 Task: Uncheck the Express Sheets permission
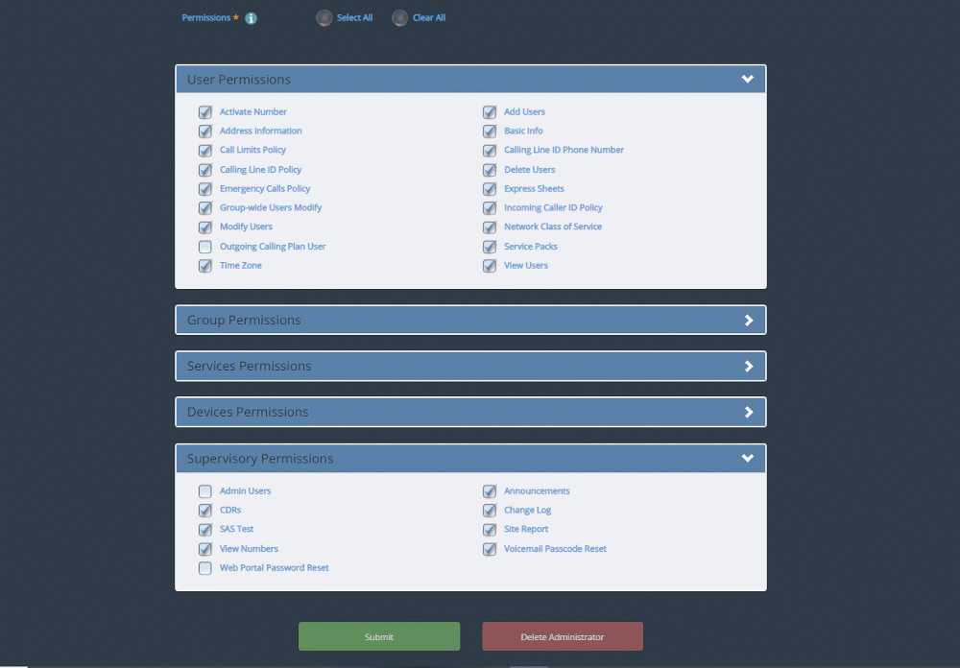490,189
